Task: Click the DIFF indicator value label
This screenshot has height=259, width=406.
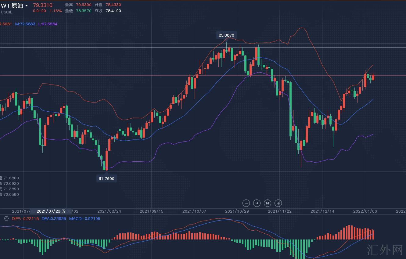Action: (x=25, y=218)
